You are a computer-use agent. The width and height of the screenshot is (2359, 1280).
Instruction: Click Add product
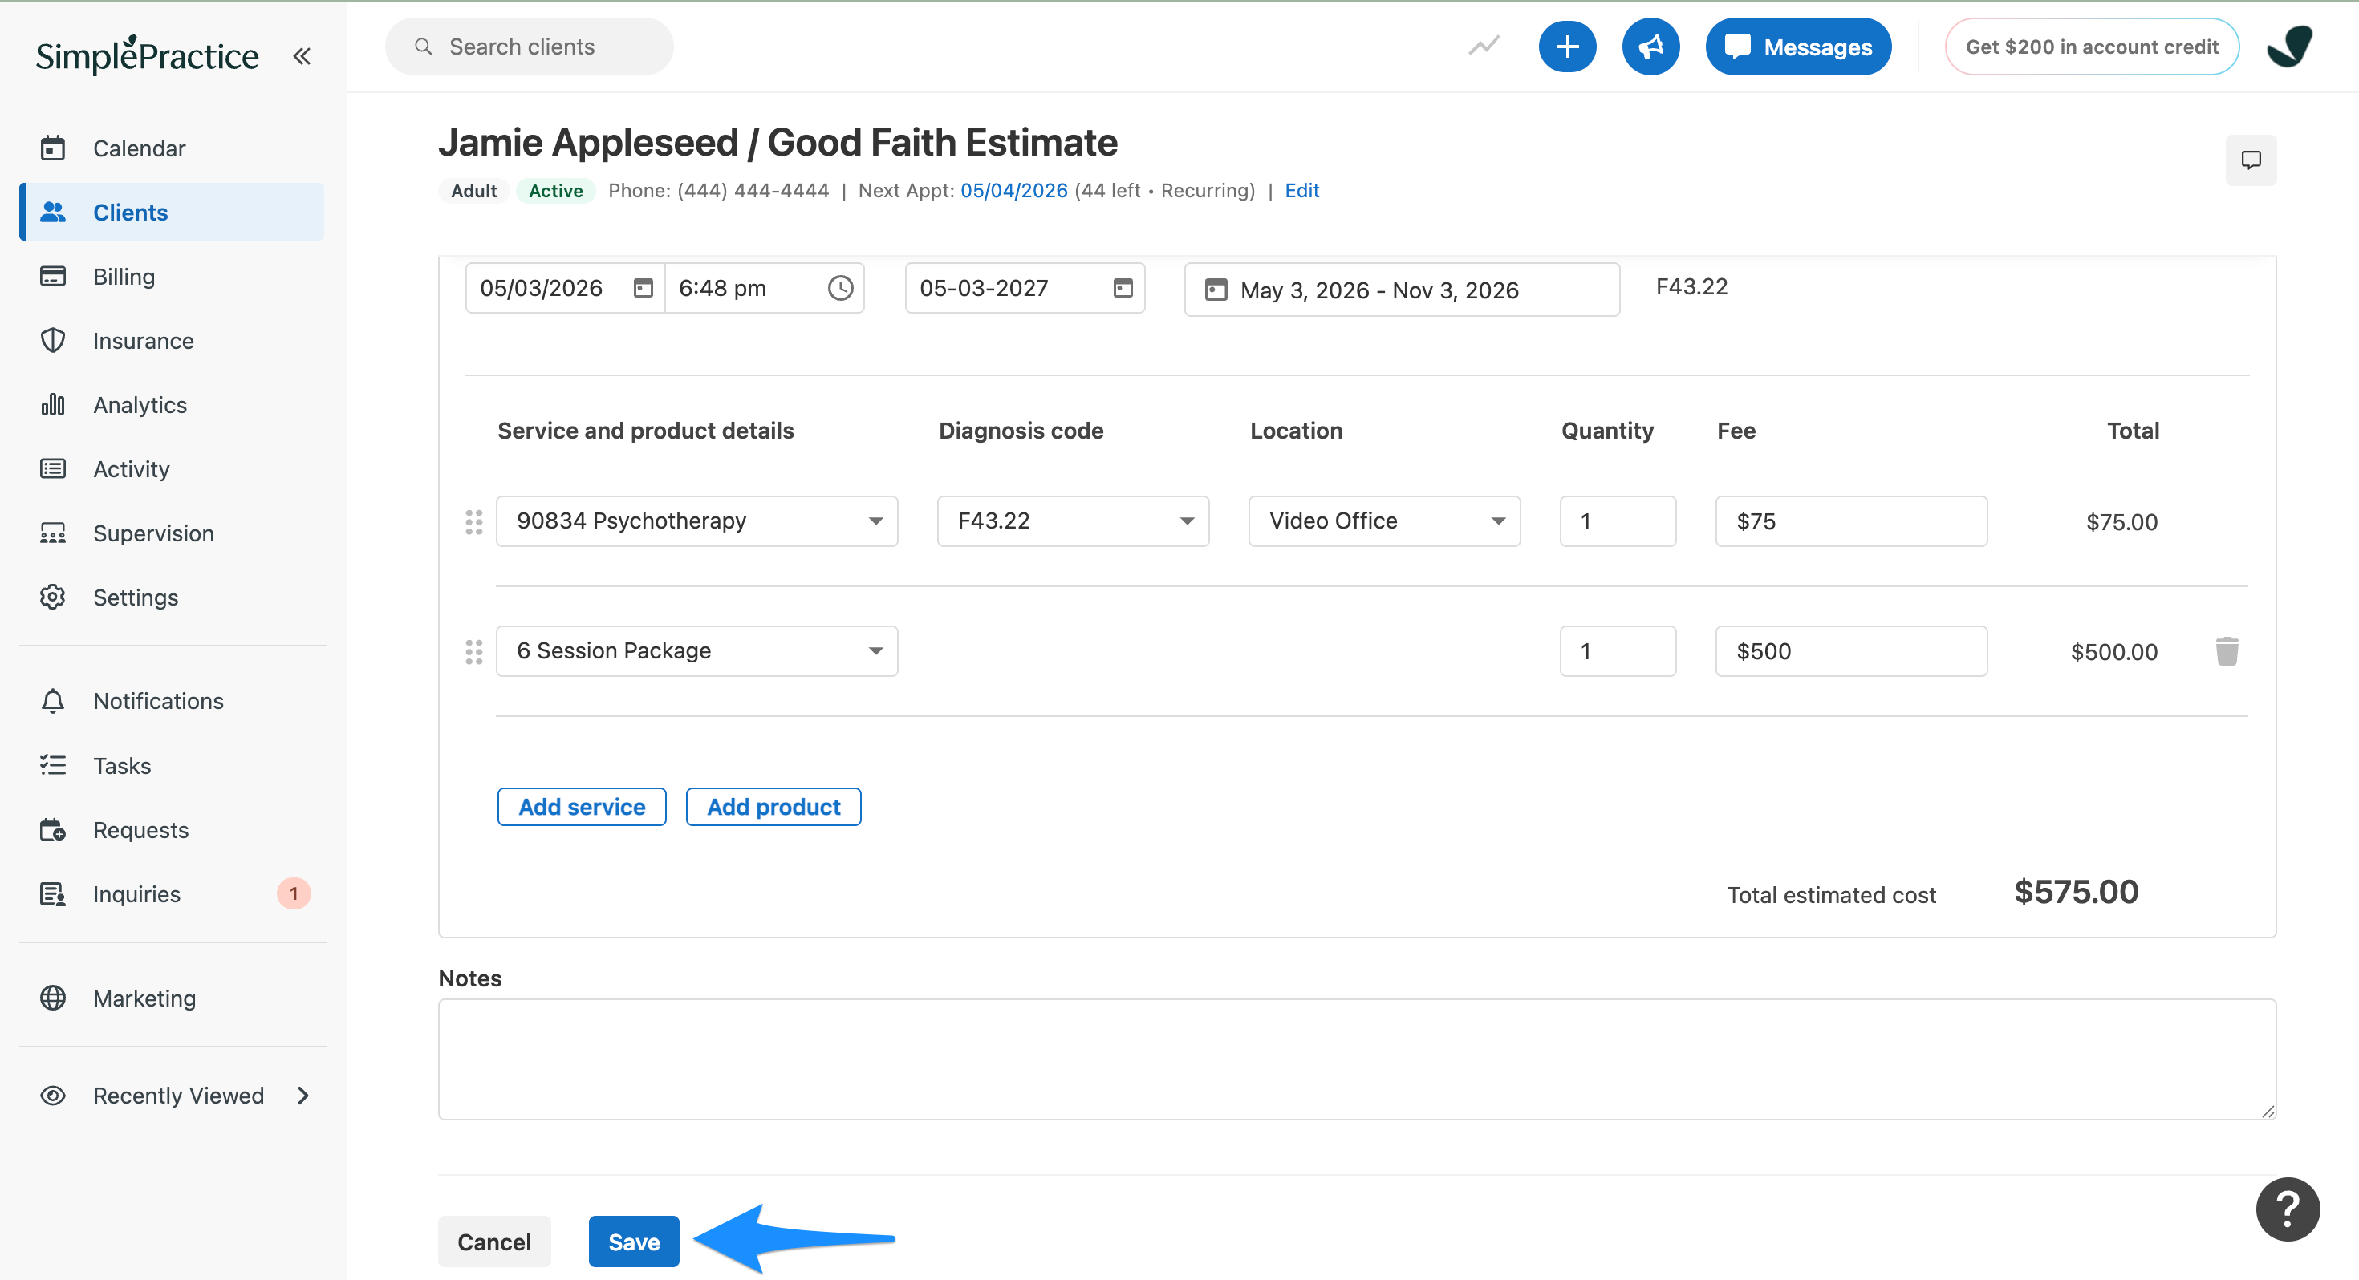773,807
